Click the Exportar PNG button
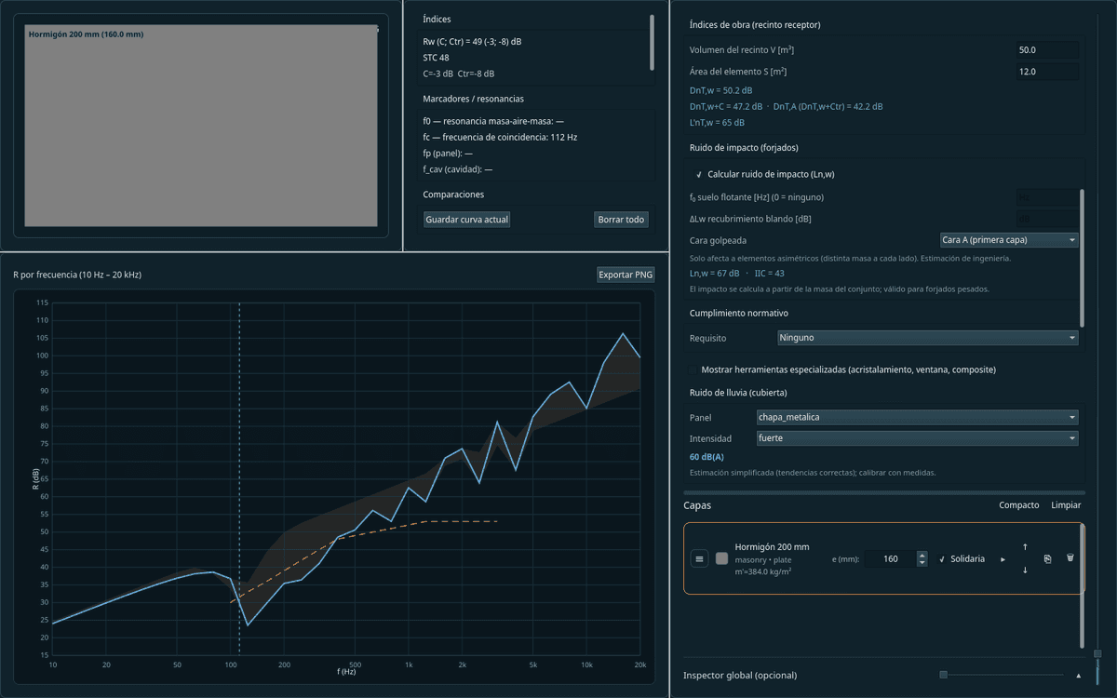The image size is (1117, 698). coord(626,275)
